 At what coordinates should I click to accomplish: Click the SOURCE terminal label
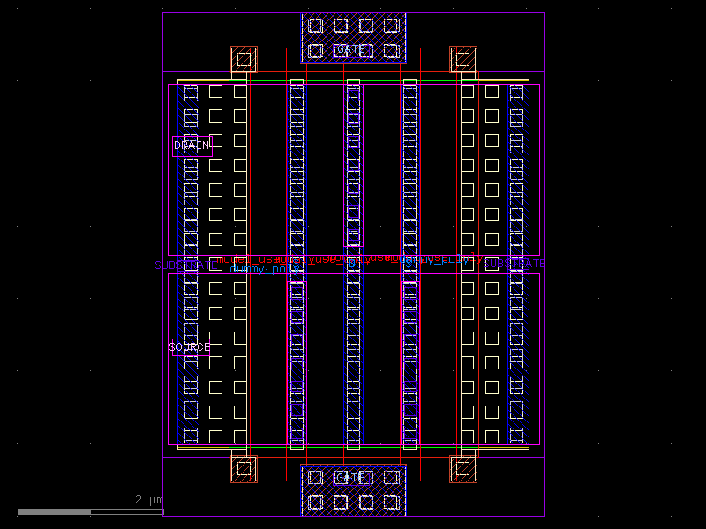click(190, 346)
